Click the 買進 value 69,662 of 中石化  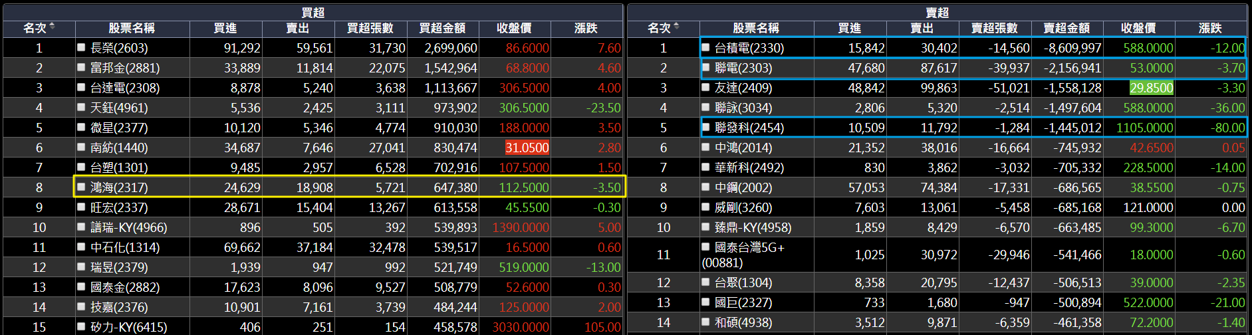242,247
